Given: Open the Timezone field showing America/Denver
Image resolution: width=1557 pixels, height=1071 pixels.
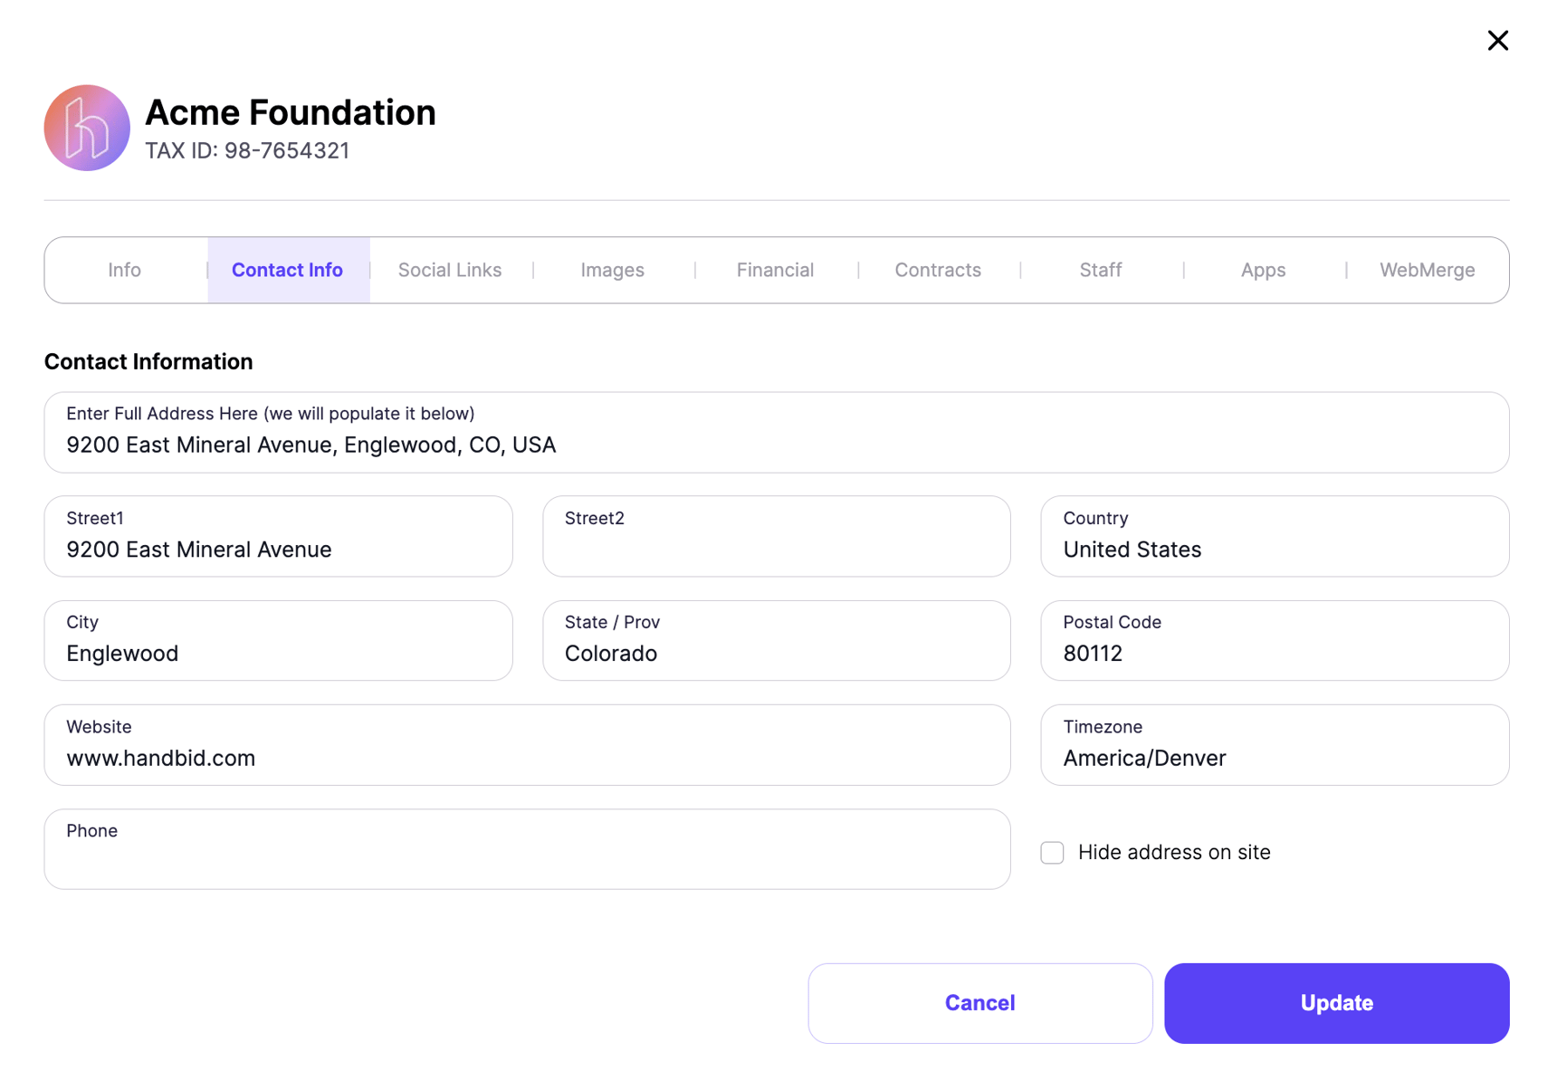Looking at the screenshot, I should [x=1275, y=744].
